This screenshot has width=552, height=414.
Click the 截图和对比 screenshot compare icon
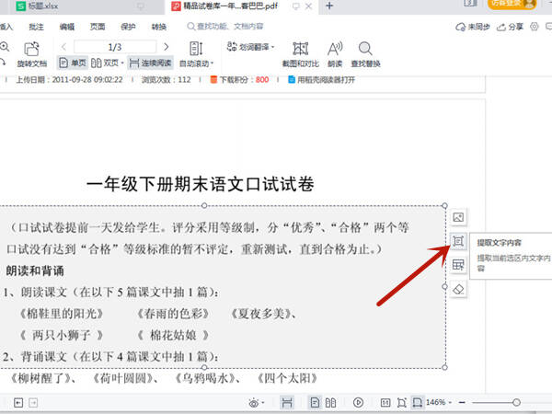300,49
